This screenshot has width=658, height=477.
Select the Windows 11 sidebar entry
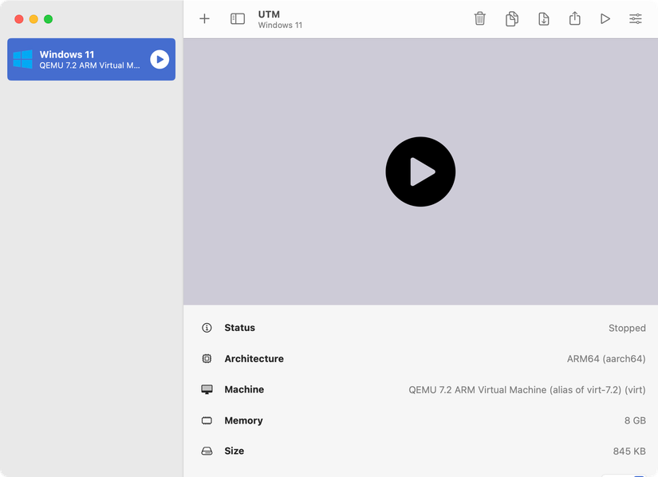coord(89,60)
